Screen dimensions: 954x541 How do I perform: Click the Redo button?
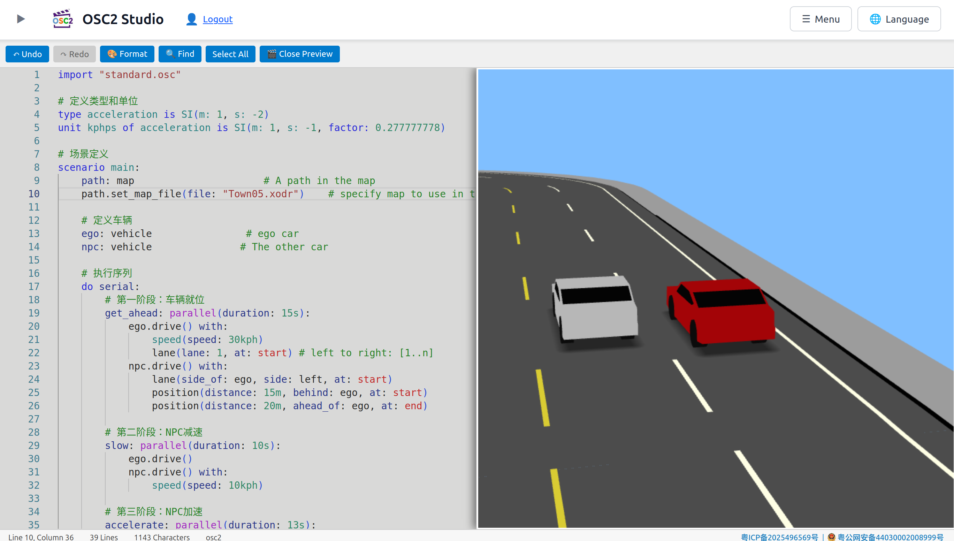click(x=74, y=54)
